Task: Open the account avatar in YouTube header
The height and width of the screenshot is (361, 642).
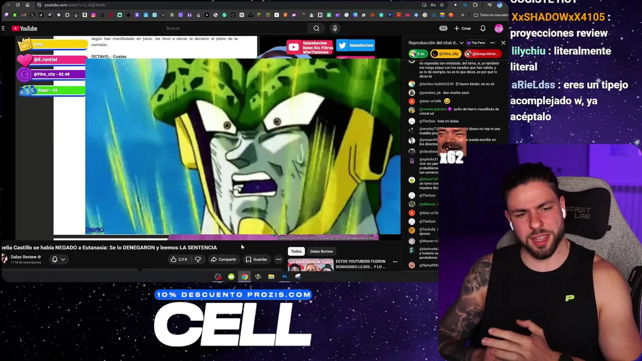Action: pyautogui.click(x=499, y=29)
